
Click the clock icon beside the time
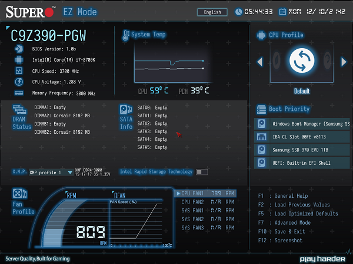tap(238, 12)
